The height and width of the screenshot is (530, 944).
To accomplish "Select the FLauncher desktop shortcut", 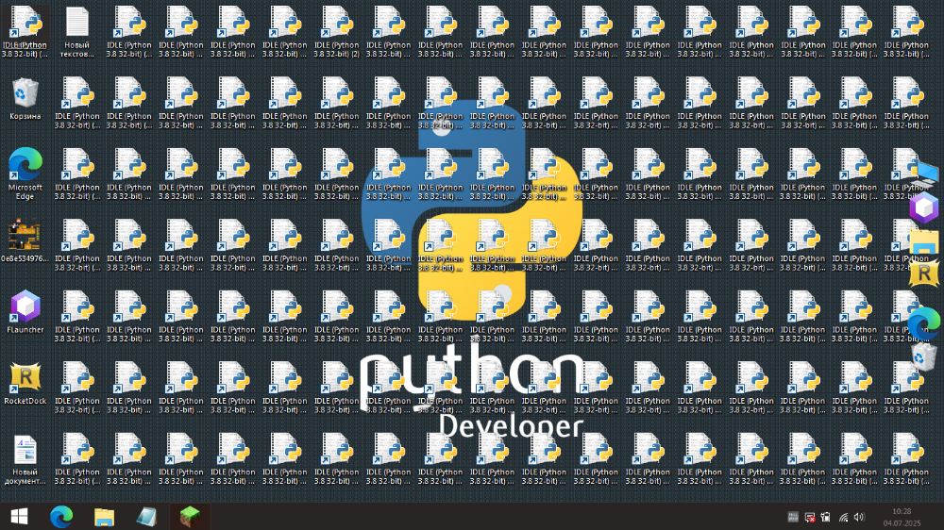I will tap(25, 312).
